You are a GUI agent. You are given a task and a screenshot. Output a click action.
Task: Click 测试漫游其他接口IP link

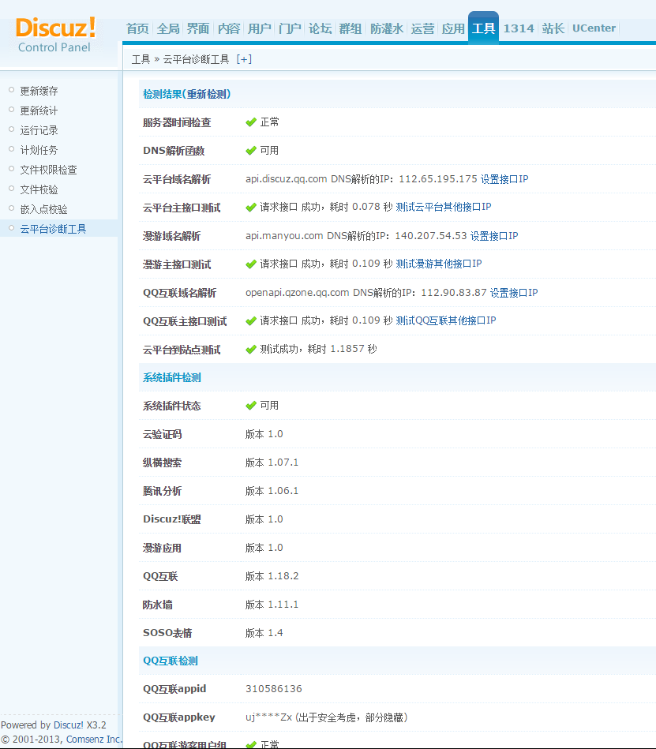point(439,264)
